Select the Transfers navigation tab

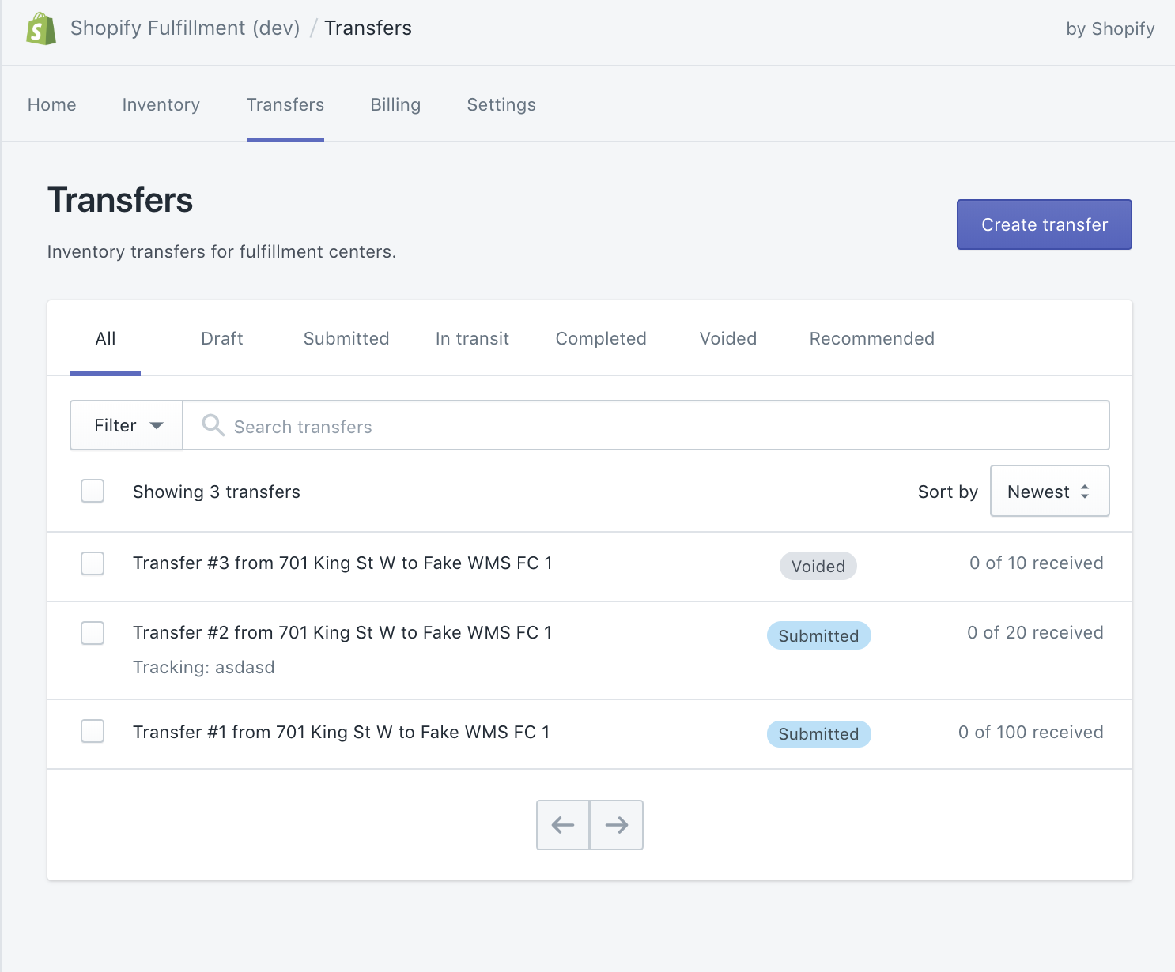click(x=285, y=104)
